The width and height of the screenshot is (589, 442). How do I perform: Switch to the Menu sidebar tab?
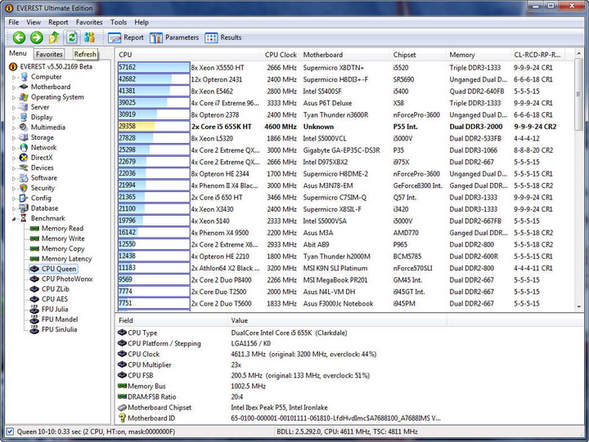[x=18, y=53]
